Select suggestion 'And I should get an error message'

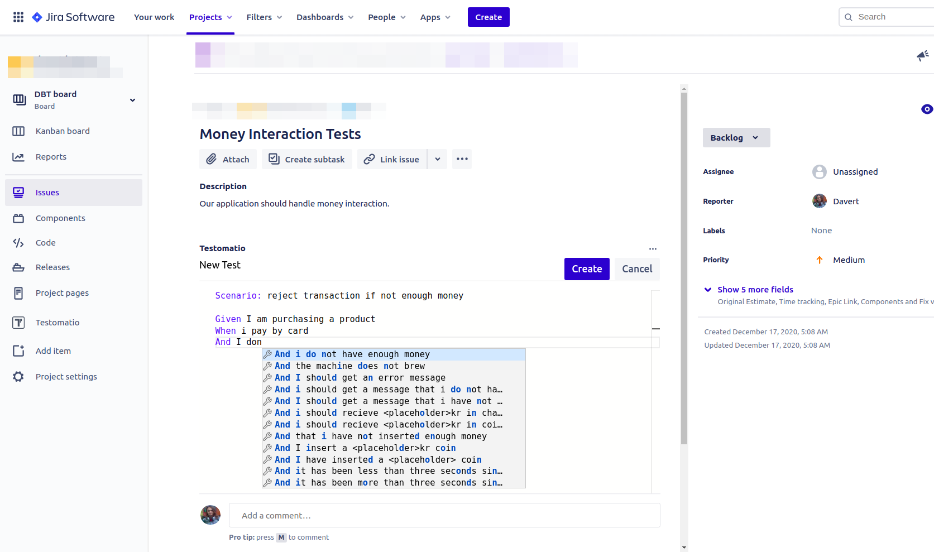tap(394, 378)
